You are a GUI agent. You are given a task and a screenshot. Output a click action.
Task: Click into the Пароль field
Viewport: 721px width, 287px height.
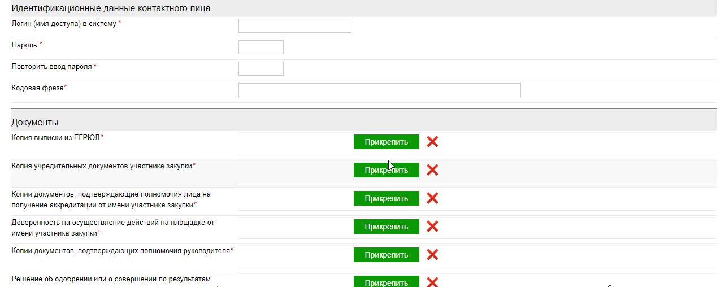(260, 47)
